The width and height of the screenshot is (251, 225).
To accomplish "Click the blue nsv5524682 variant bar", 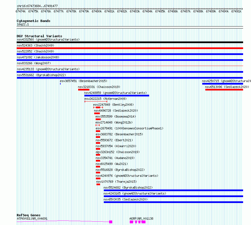I will tap(173, 190).
